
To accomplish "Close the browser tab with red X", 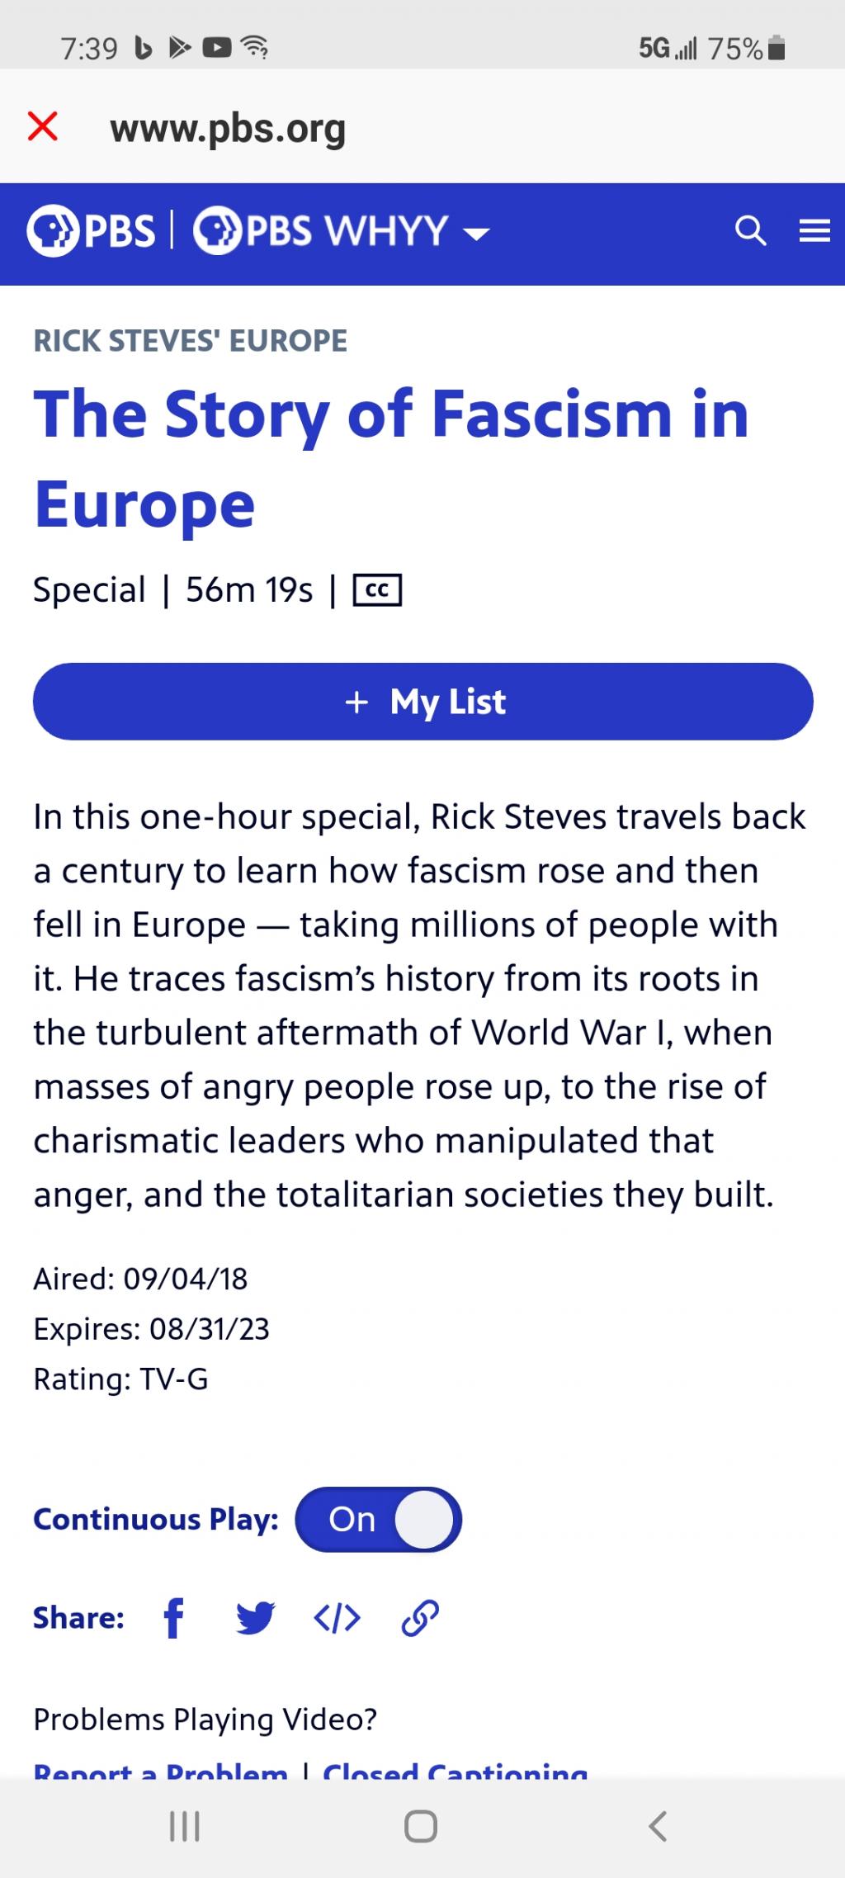I will [x=43, y=127].
